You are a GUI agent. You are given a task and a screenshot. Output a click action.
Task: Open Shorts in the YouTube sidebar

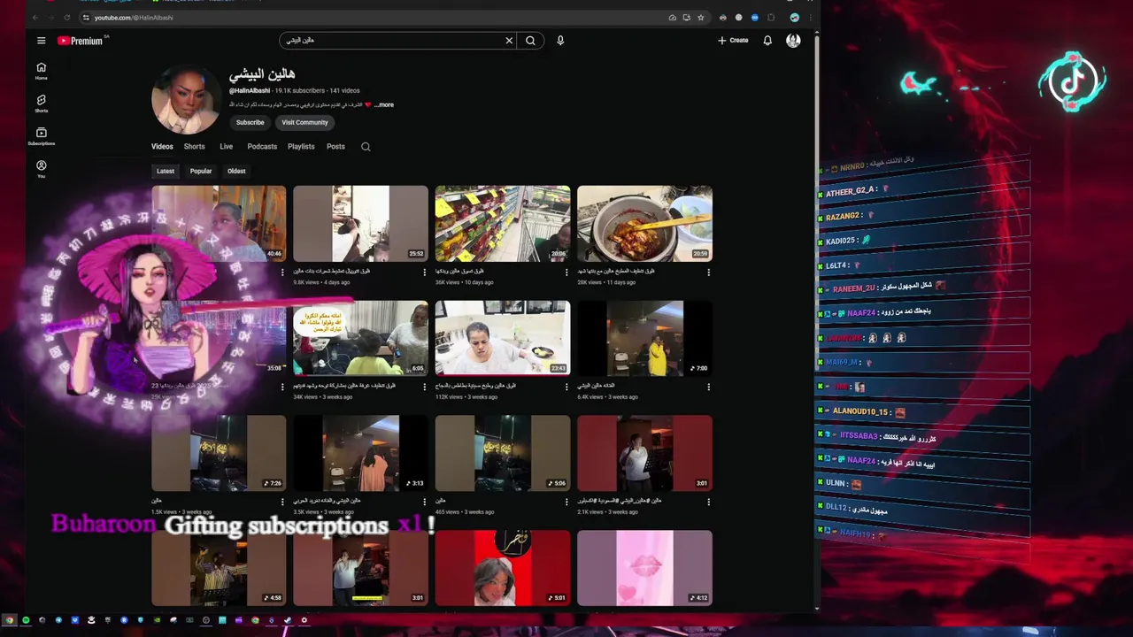(41, 104)
